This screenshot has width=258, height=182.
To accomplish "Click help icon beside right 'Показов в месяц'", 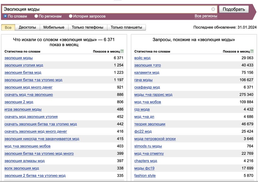I will (x=252, y=51).
